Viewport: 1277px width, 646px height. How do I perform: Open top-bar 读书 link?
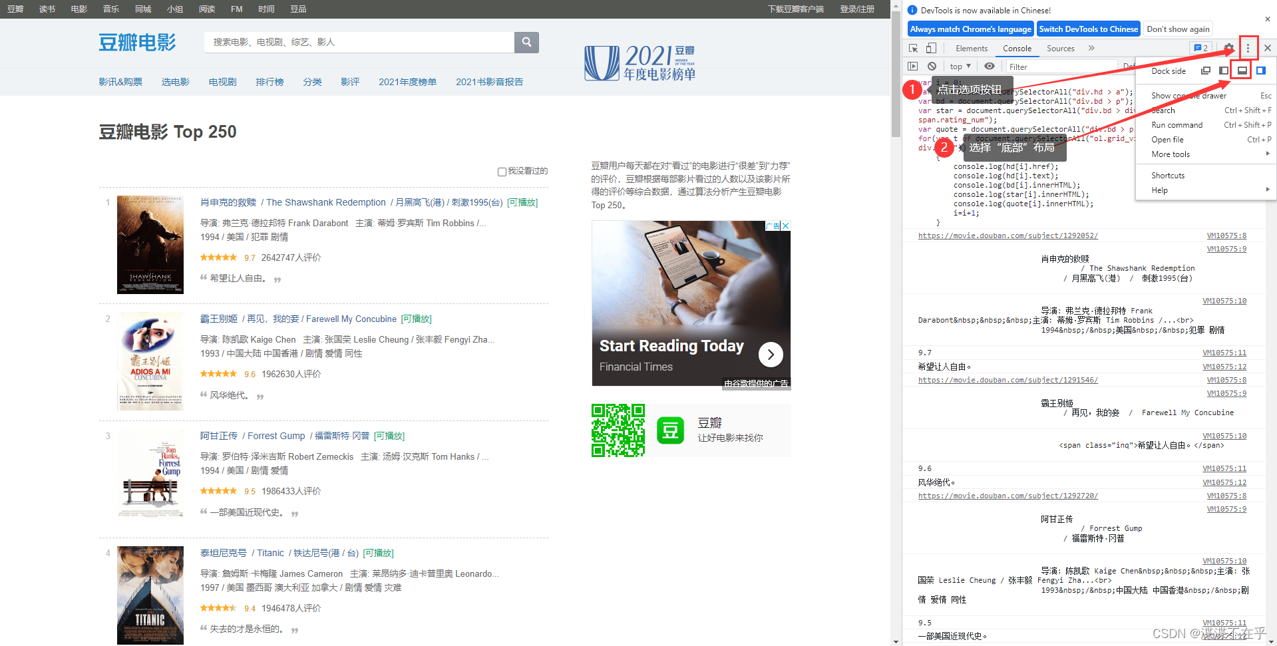click(x=47, y=9)
